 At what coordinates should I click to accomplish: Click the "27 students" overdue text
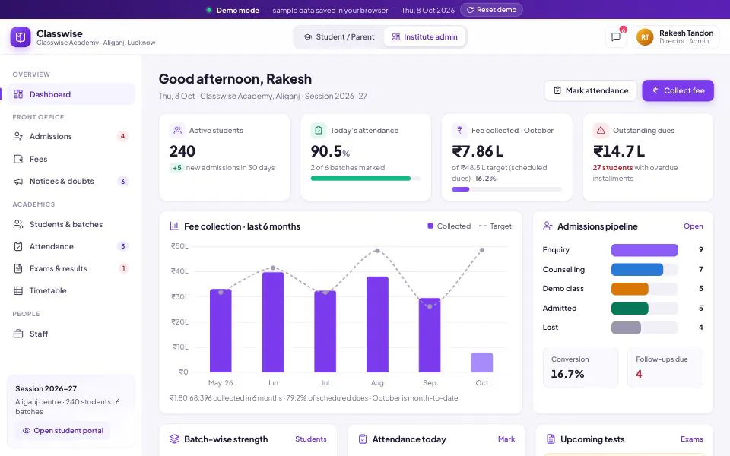pyautogui.click(x=612, y=167)
